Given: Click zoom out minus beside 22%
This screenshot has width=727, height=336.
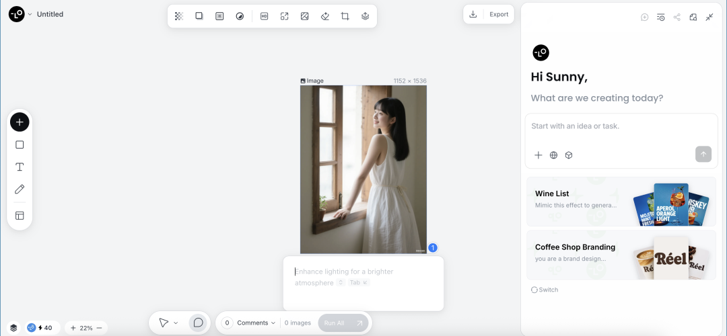Looking at the screenshot, I should 99,328.
